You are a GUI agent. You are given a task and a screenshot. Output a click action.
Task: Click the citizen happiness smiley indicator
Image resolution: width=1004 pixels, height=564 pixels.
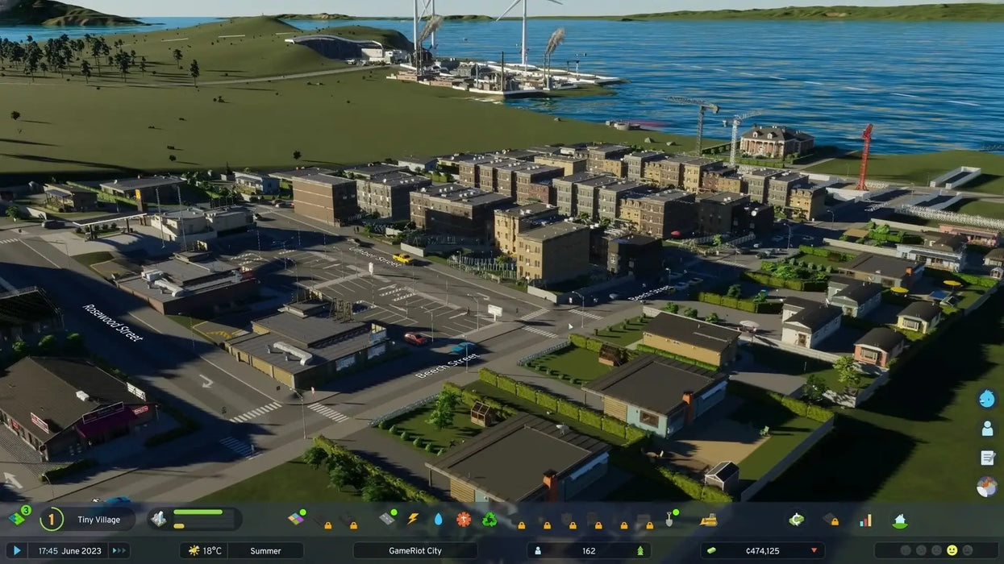pyautogui.click(x=952, y=550)
